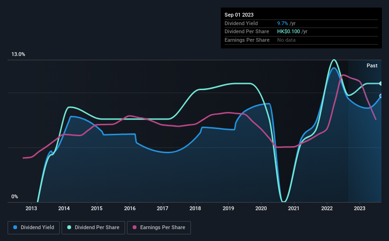Screen dimensions: 389x241
Task: Toggle the Dividend Per Share legend button
Action: tap(93, 228)
